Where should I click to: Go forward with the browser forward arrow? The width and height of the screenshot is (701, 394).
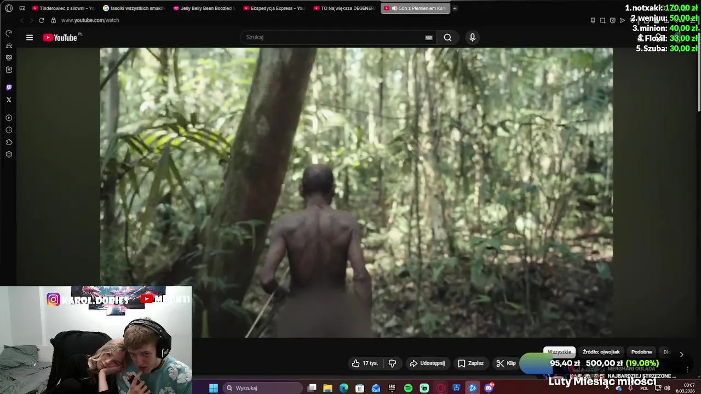click(x=31, y=20)
